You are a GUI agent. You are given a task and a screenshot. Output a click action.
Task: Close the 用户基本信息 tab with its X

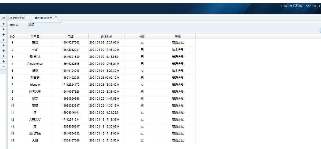pos(56,17)
